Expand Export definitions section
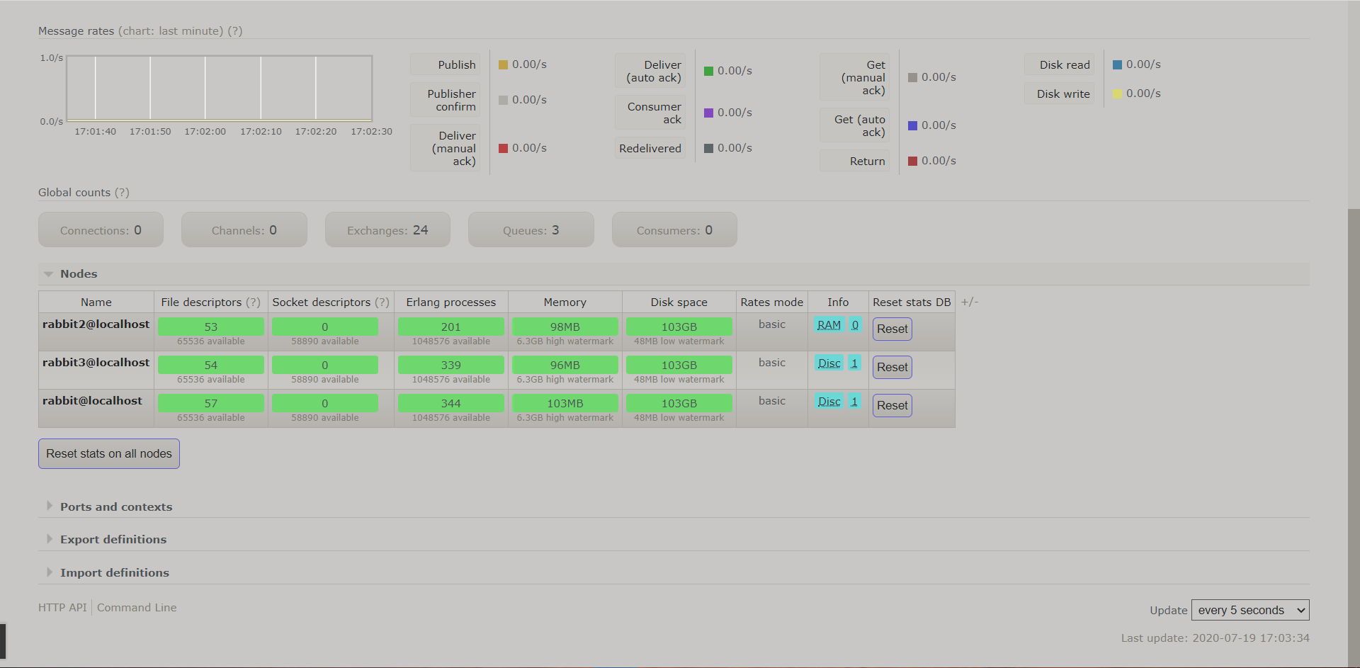This screenshot has width=1360, height=668. pyautogui.click(x=113, y=539)
